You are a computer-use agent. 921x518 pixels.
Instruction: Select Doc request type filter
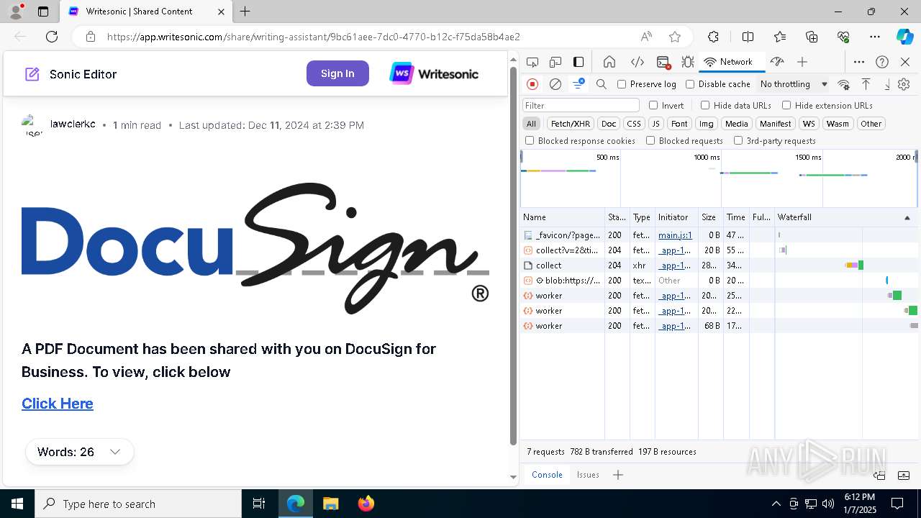[x=609, y=124]
